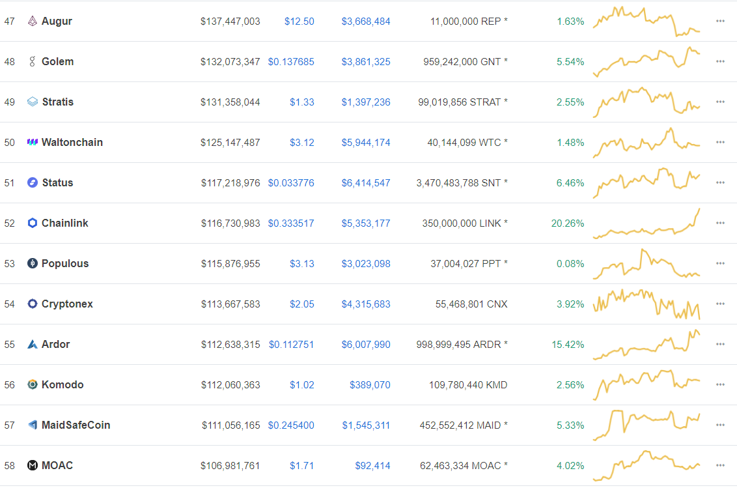Click the Augur coin logo icon
This screenshot has height=488, width=737.
click(32, 22)
